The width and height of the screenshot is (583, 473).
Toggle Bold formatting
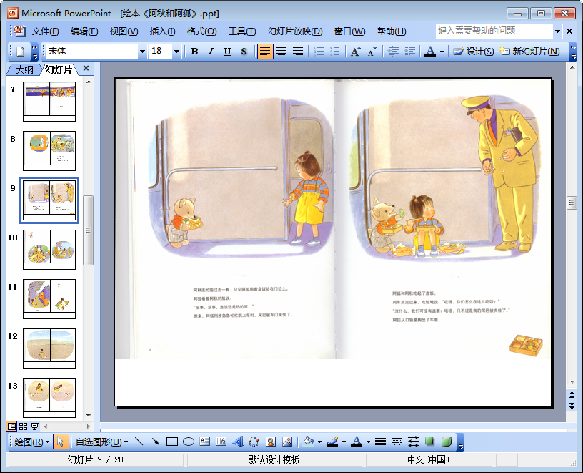tap(194, 52)
